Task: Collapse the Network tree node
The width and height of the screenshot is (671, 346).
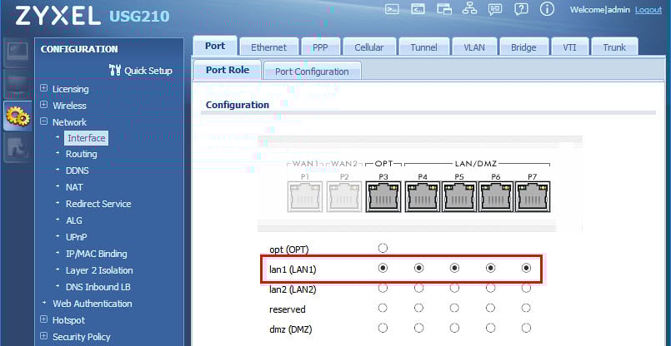Action: click(43, 121)
